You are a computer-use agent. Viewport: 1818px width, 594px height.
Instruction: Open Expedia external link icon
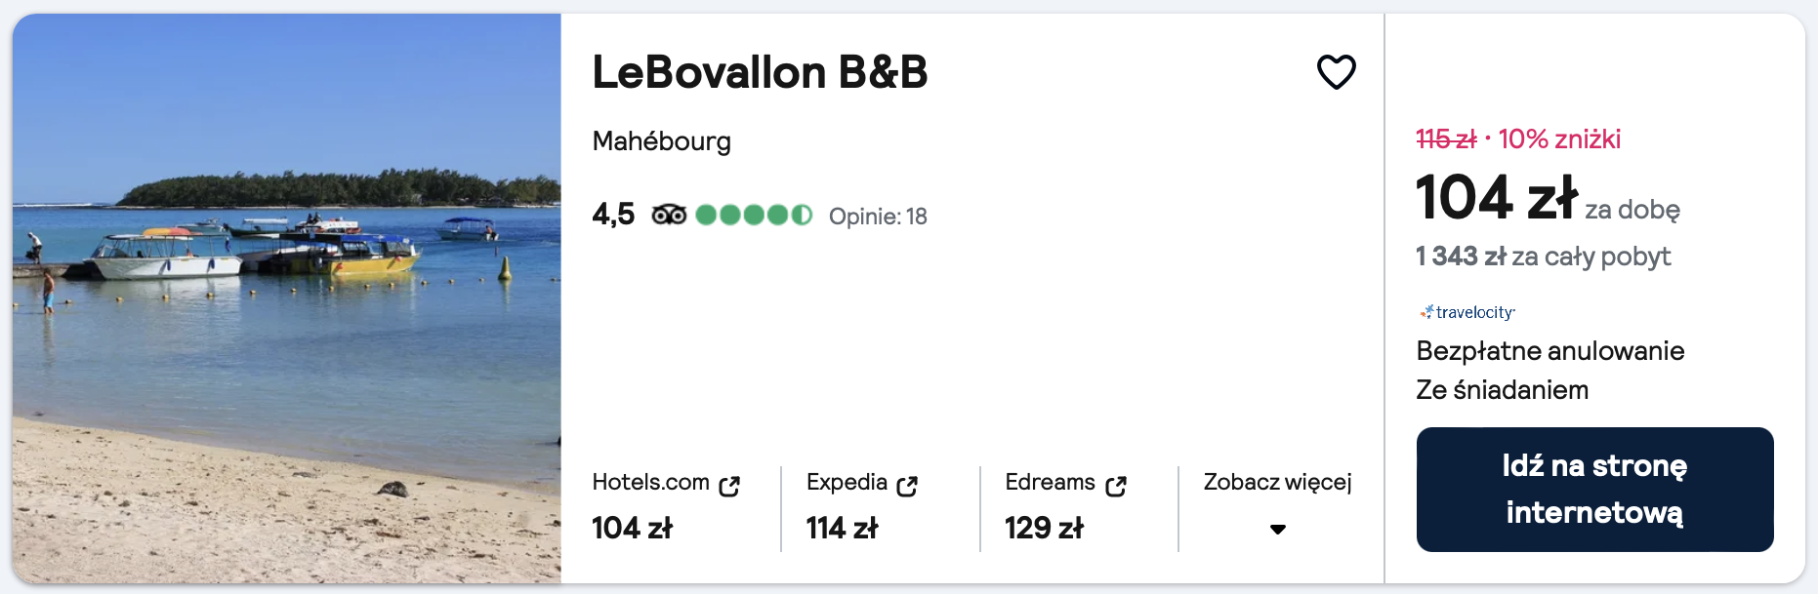pos(907,486)
